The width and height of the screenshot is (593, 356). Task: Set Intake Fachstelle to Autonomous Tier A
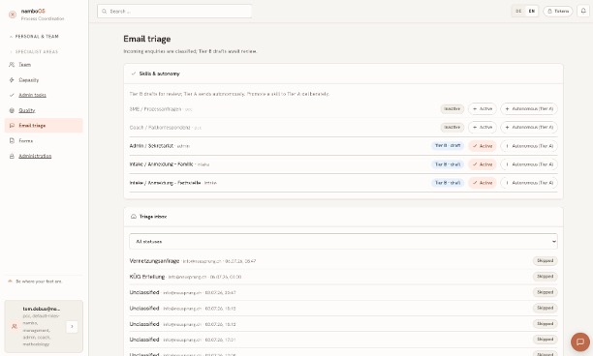529,183
